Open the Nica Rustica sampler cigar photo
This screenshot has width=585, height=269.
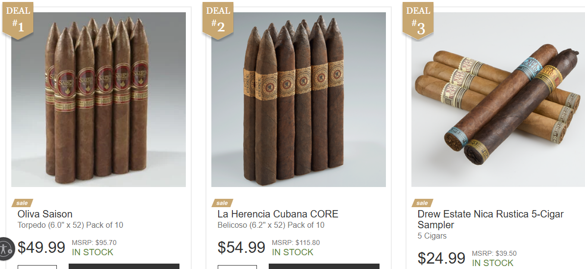(498, 99)
